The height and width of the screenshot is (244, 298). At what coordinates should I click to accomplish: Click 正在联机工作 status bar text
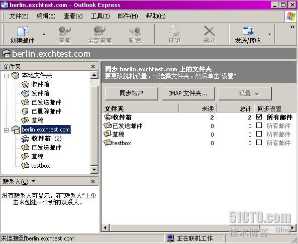(x=195, y=238)
